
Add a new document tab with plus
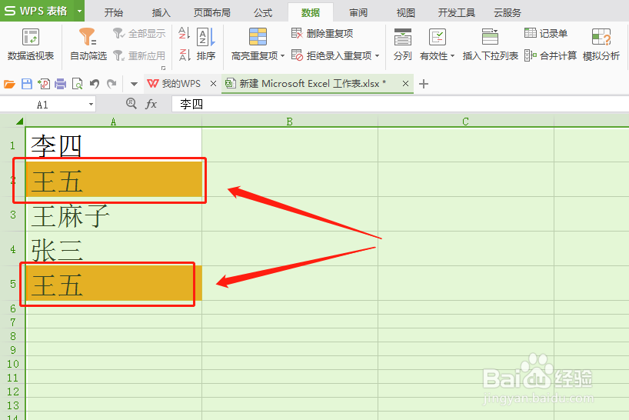(424, 84)
